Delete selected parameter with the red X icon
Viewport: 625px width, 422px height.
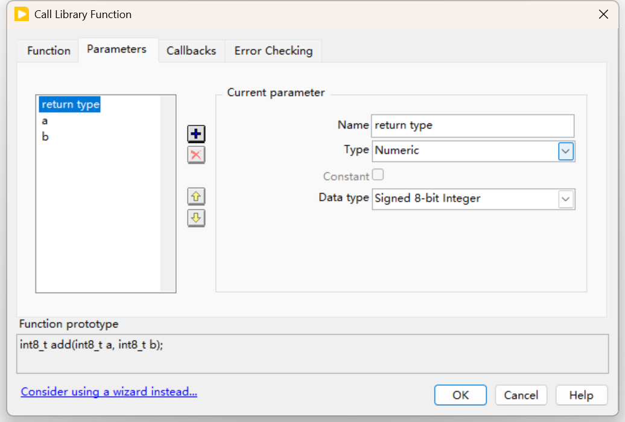pos(196,155)
